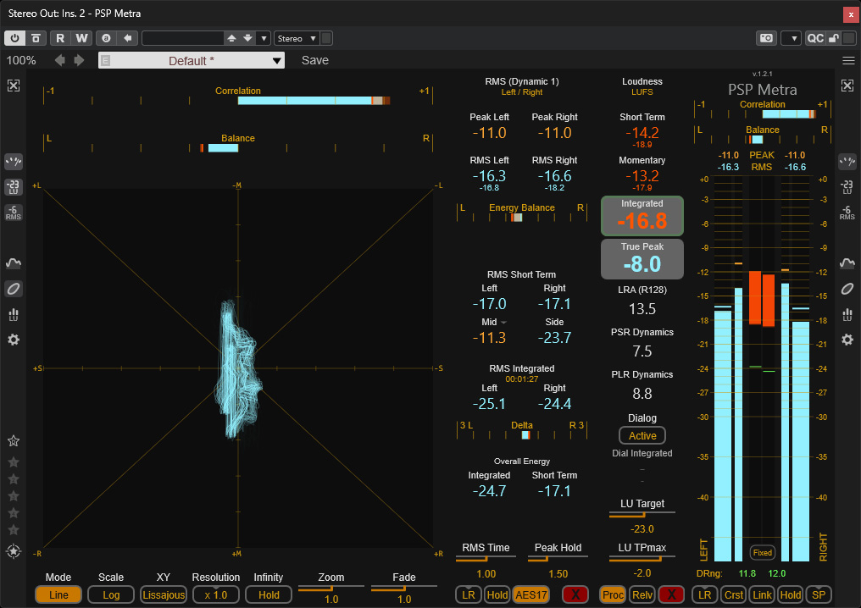The image size is (861, 608).
Task: Toggle the Dialog Active button
Action: pos(642,436)
